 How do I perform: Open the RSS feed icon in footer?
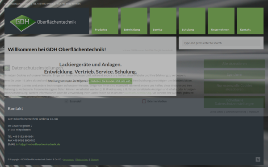(258, 159)
